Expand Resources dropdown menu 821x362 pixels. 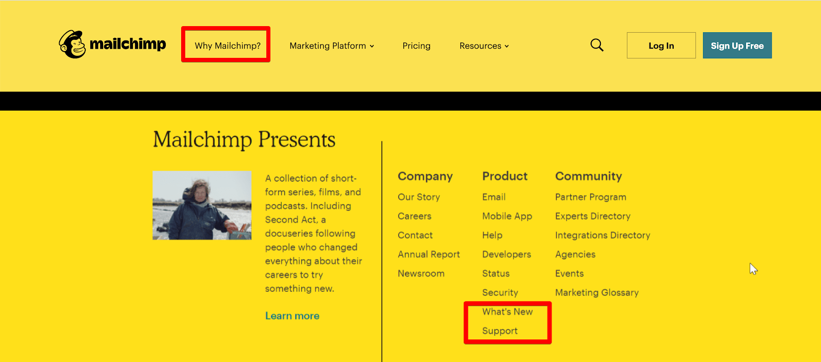click(x=484, y=46)
